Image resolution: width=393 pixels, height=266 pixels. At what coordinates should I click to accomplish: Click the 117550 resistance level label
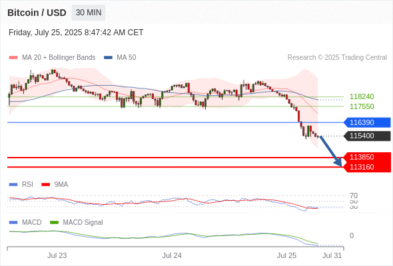(x=362, y=106)
